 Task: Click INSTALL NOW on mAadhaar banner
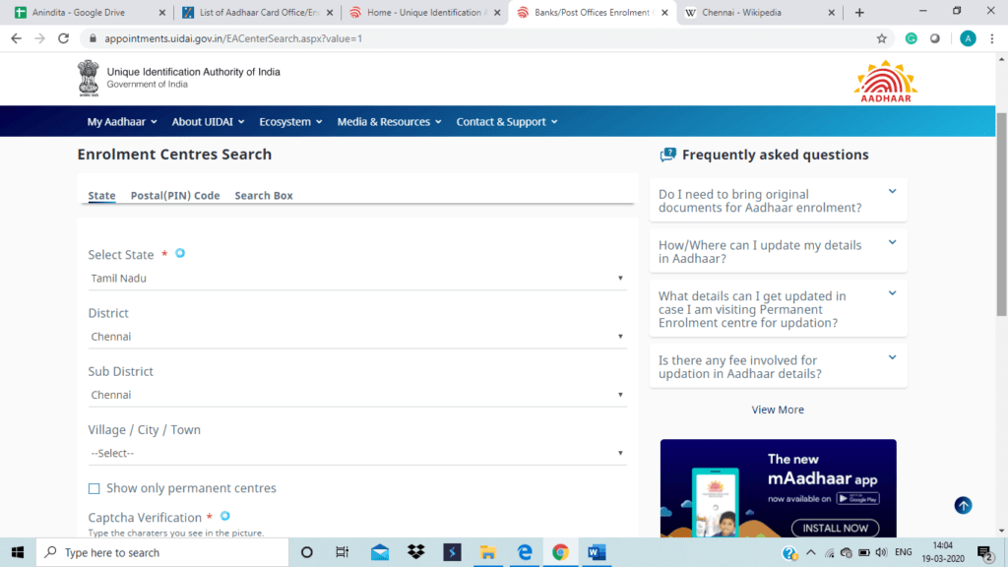tap(835, 528)
